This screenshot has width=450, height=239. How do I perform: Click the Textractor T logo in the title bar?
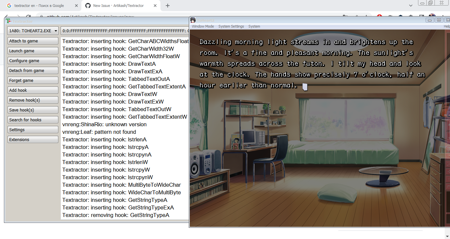coord(8,21)
